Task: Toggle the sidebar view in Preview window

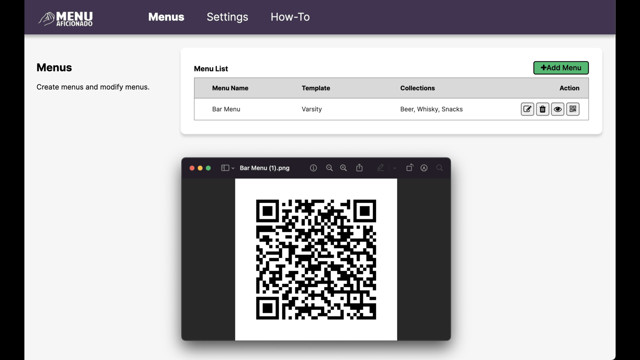Action: point(225,168)
